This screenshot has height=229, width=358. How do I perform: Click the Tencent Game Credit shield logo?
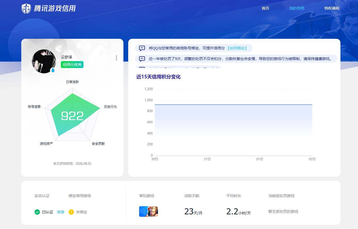click(x=26, y=9)
